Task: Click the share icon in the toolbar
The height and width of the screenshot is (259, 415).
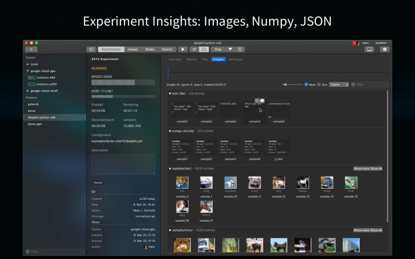Action: (x=240, y=50)
